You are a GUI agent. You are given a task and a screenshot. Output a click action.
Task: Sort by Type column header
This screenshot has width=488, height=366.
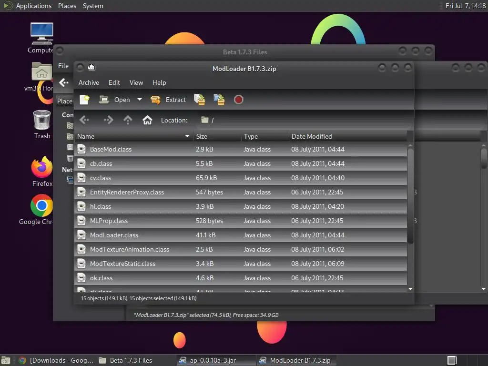point(265,136)
